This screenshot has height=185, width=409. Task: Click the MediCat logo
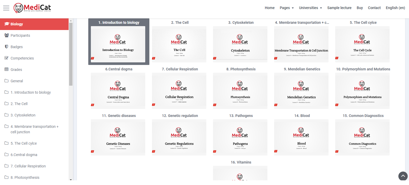point(32,8)
